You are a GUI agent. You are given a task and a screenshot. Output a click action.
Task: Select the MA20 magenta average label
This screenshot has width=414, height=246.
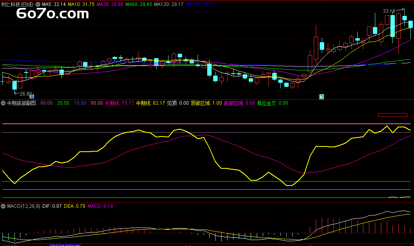pyautogui.click(x=110, y=4)
